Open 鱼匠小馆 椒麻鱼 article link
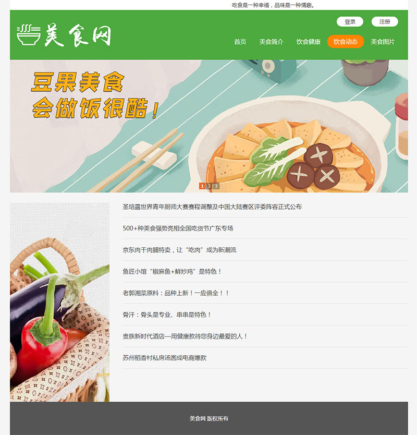 click(x=172, y=272)
